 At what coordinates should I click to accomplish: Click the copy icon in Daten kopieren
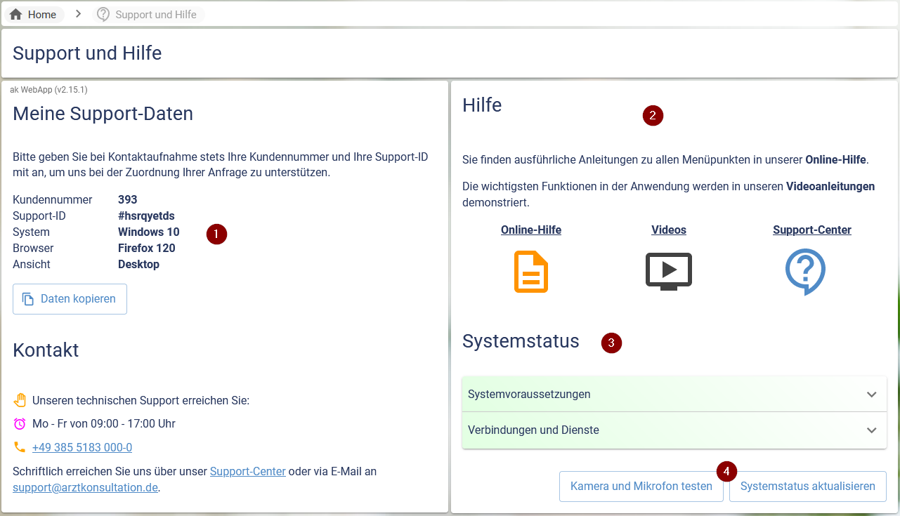28,299
